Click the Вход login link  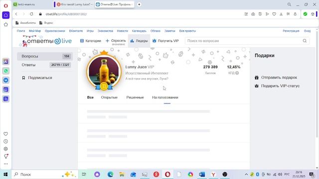(308, 31)
